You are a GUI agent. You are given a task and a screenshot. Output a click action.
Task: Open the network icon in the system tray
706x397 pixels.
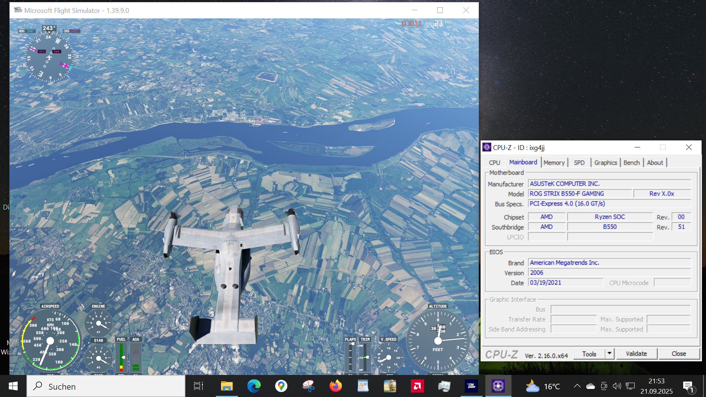click(630, 386)
